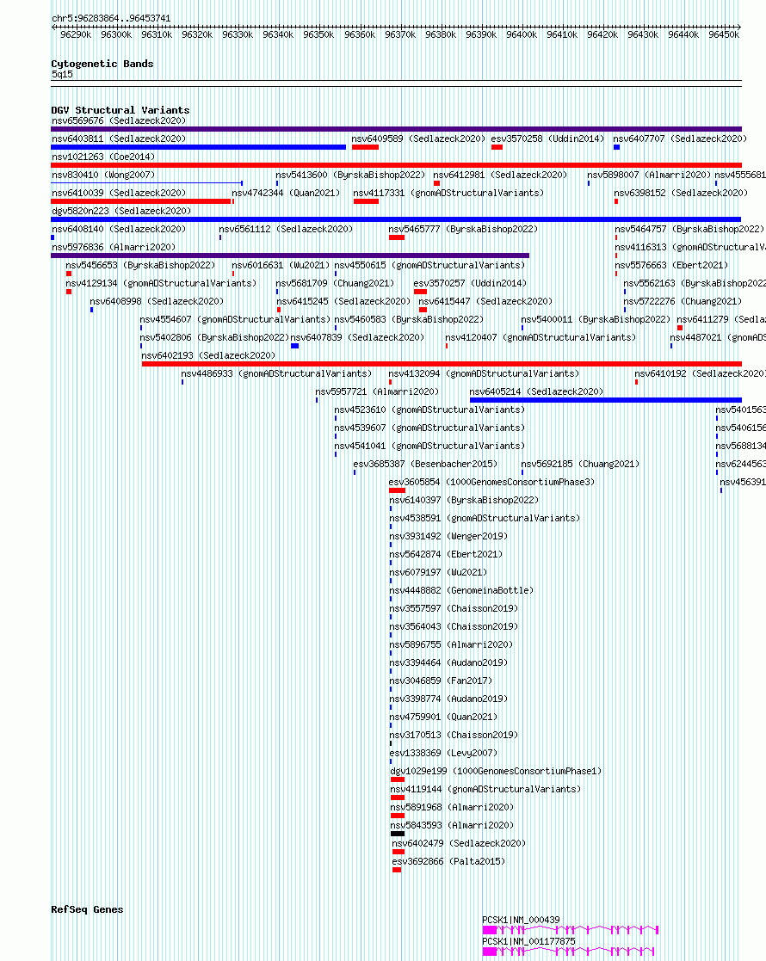The image size is (766, 961).
Task: Click PCSK1|NM_001177875 gene label
Action: (x=528, y=941)
